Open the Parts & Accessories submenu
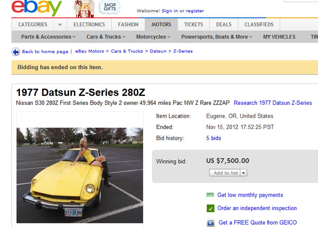 click(x=49, y=37)
